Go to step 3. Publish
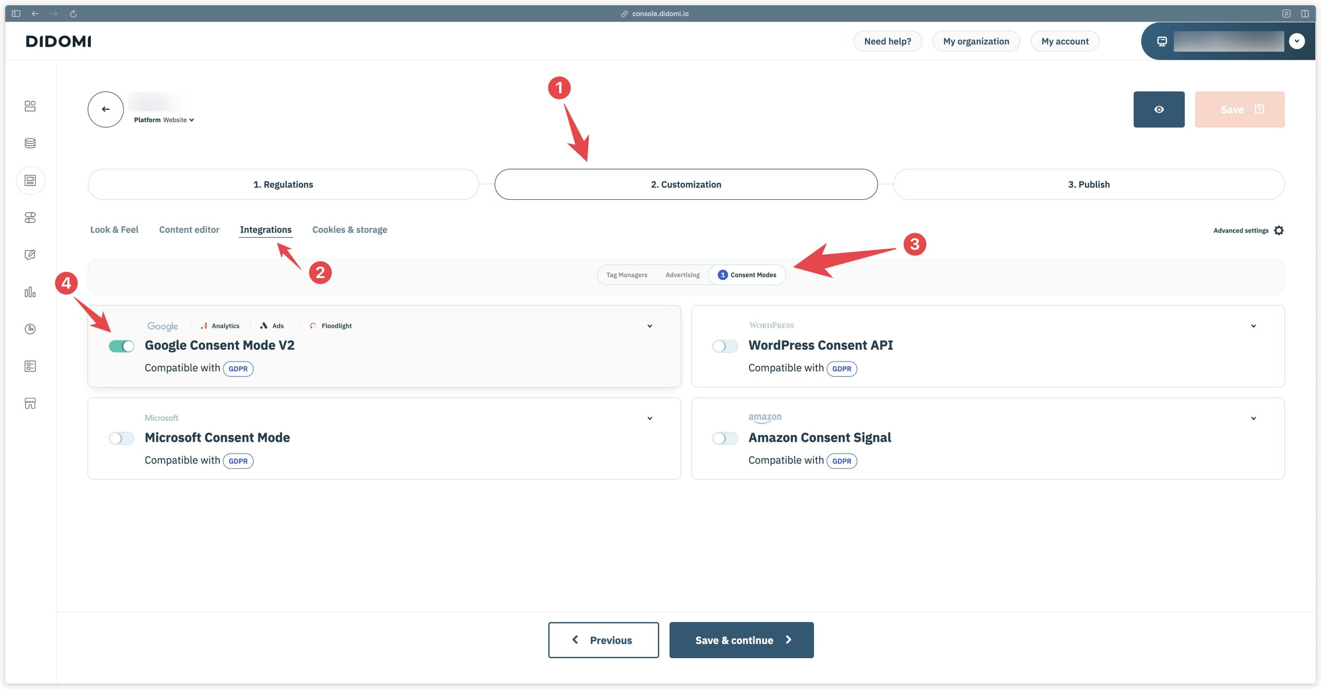 (x=1089, y=184)
